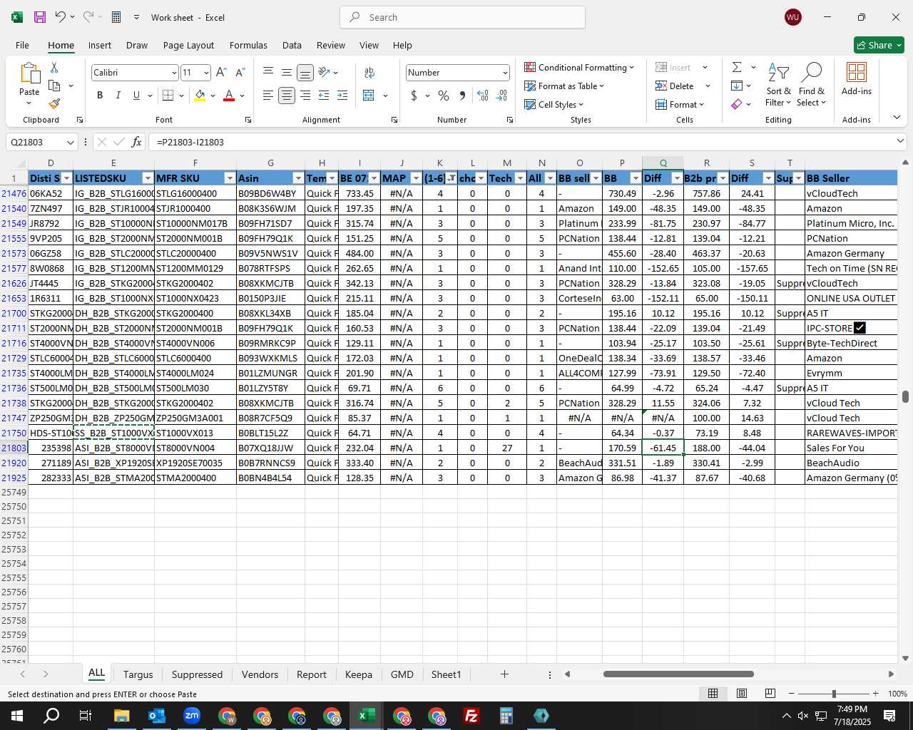Open the LISTEDSKU column filter dropdown
The height and width of the screenshot is (730, 913).
[148, 178]
